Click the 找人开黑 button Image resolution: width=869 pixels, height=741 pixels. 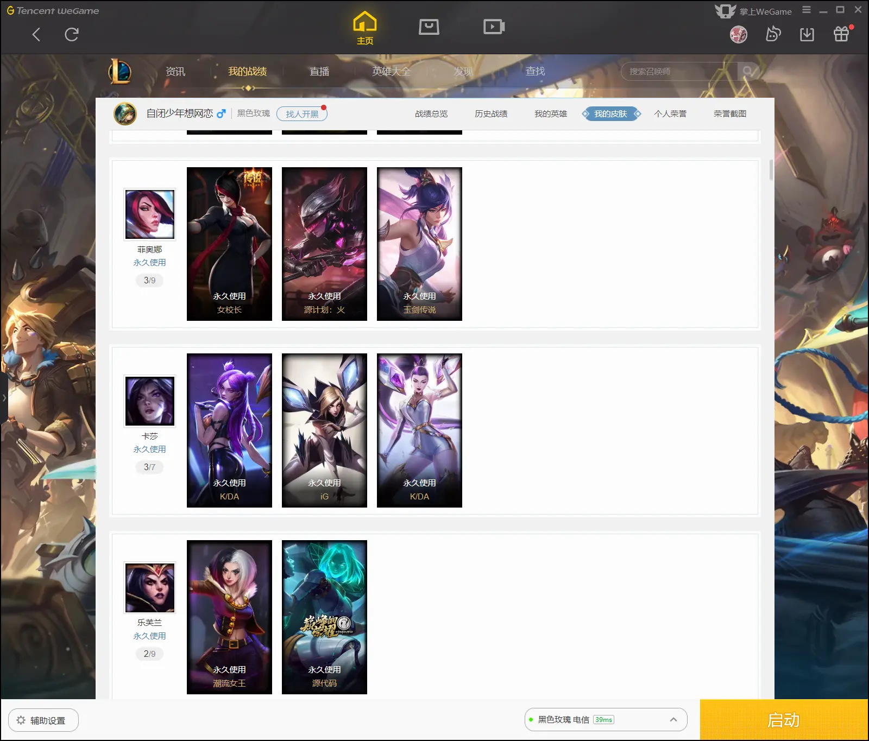[302, 113]
